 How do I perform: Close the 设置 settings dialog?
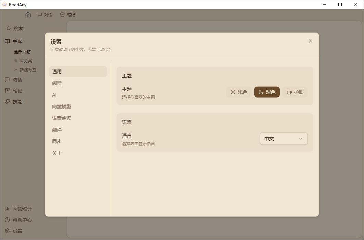click(310, 41)
